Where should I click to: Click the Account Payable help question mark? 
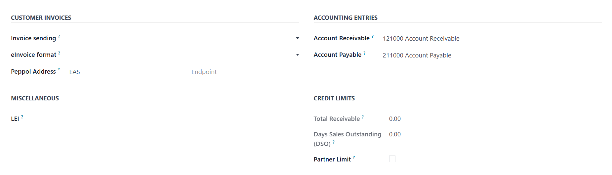pyautogui.click(x=364, y=53)
